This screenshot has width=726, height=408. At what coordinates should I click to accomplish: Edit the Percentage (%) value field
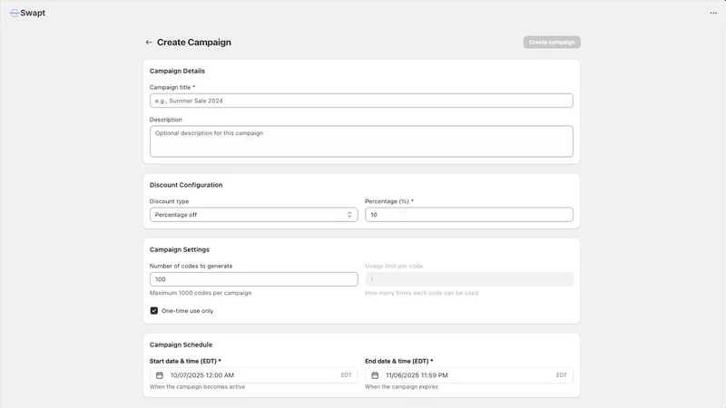pyautogui.click(x=469, y=215)
